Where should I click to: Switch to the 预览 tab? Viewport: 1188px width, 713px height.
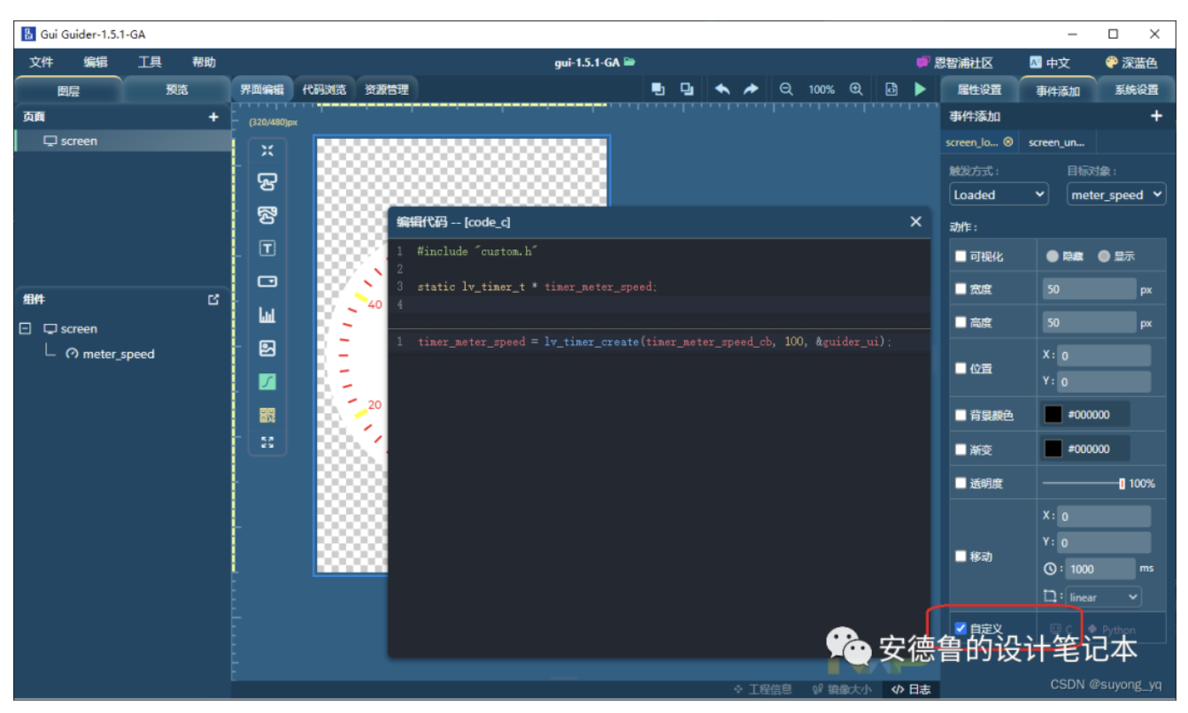pyautogui.click(x=177, y=89)
